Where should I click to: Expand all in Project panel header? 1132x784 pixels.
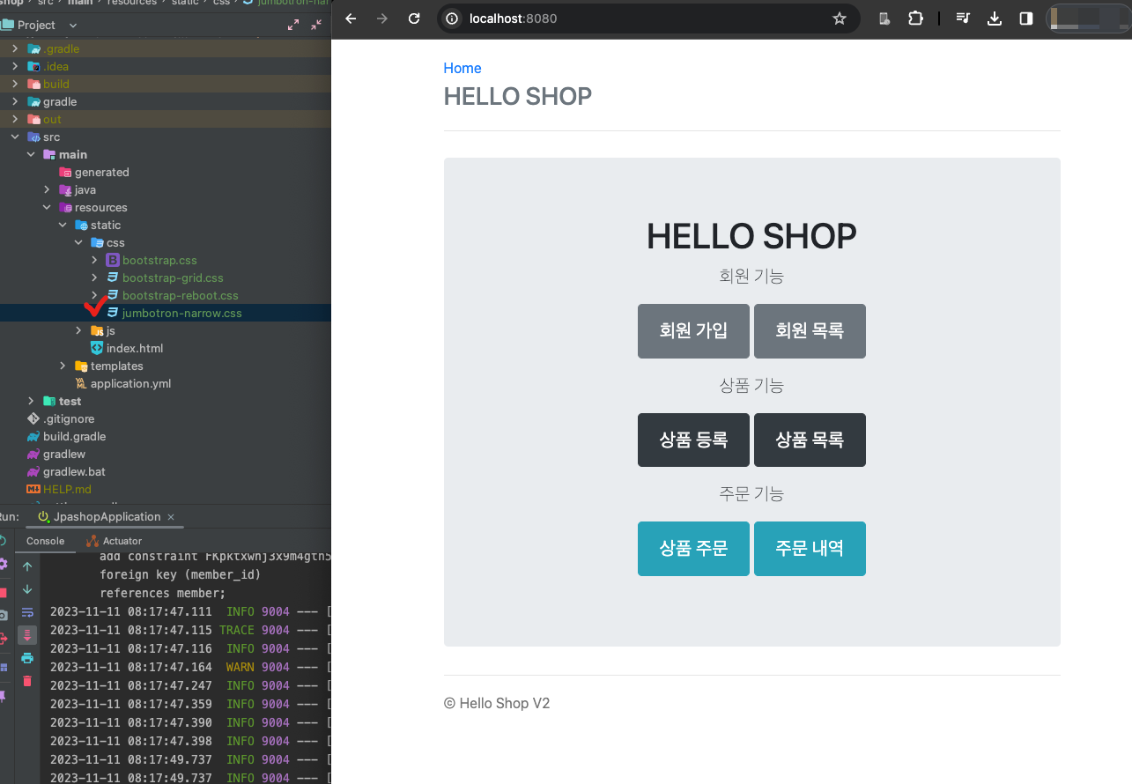point(293,26)
